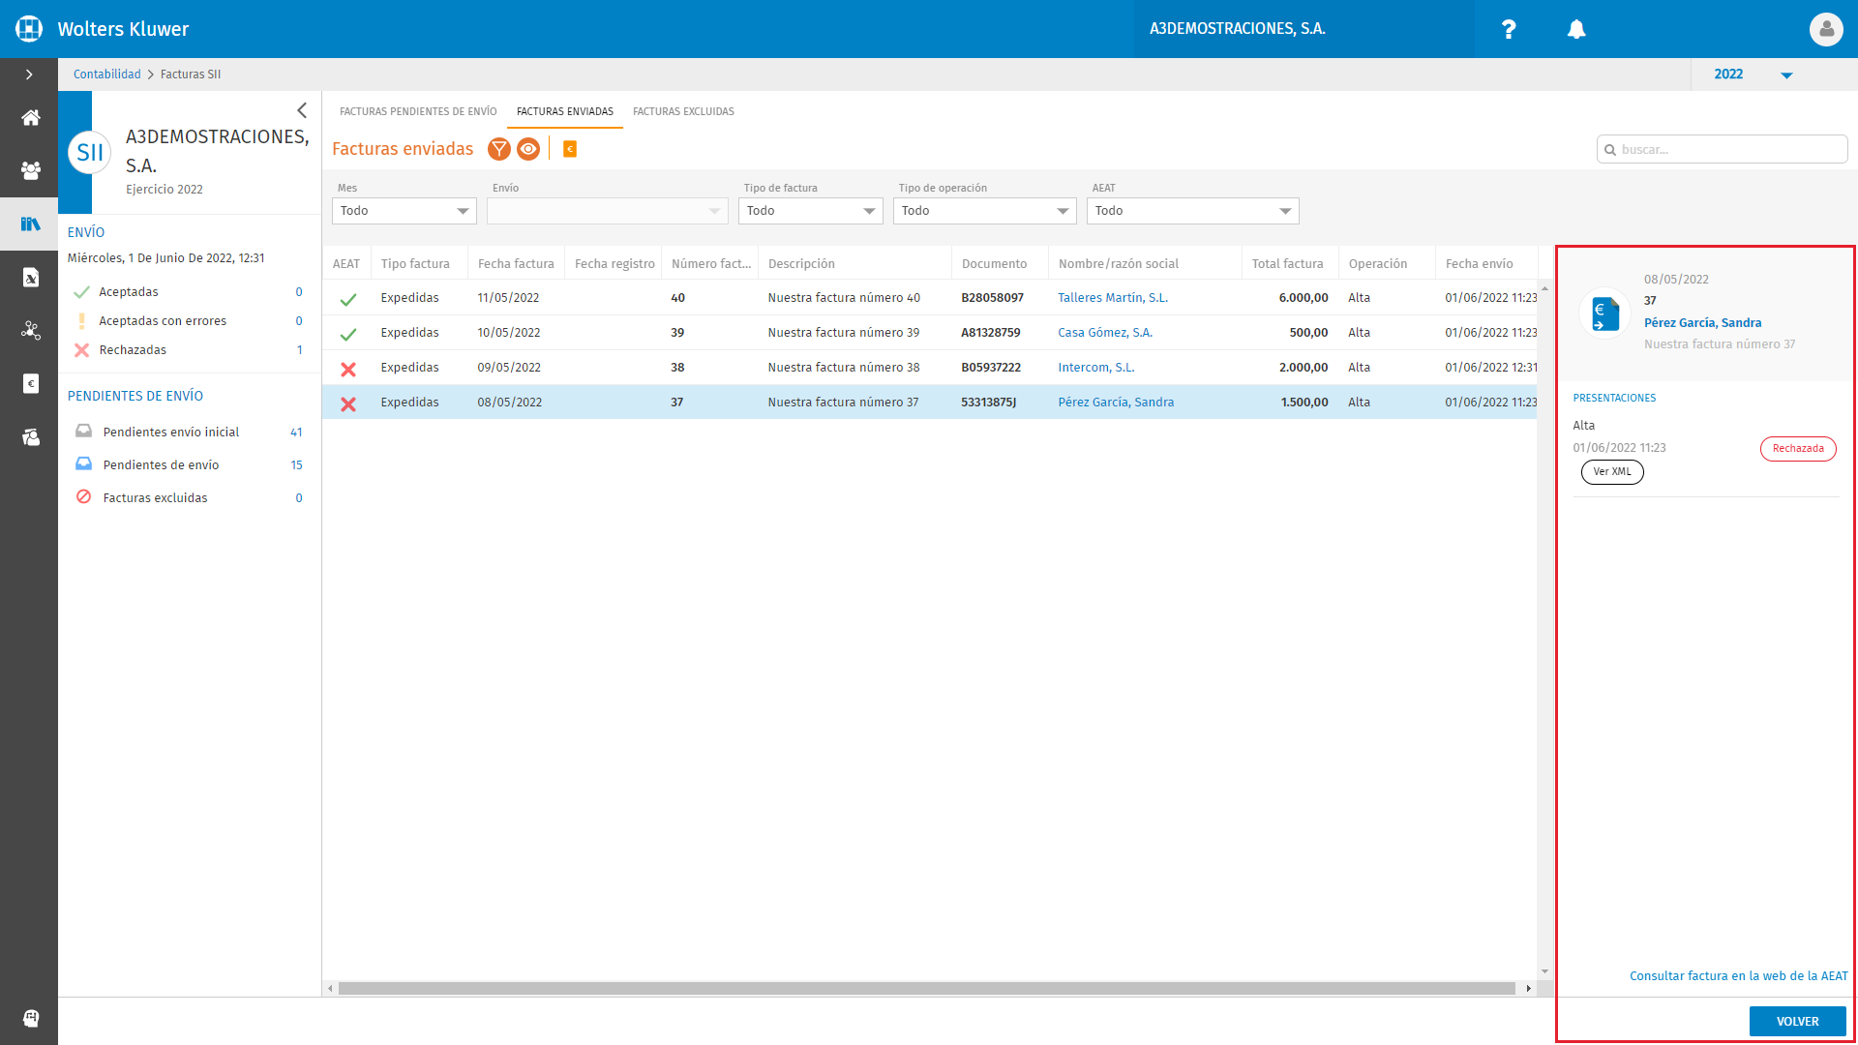Open the home icon in sidebar
The image size is (1858, 1045).
coord(31,118)
